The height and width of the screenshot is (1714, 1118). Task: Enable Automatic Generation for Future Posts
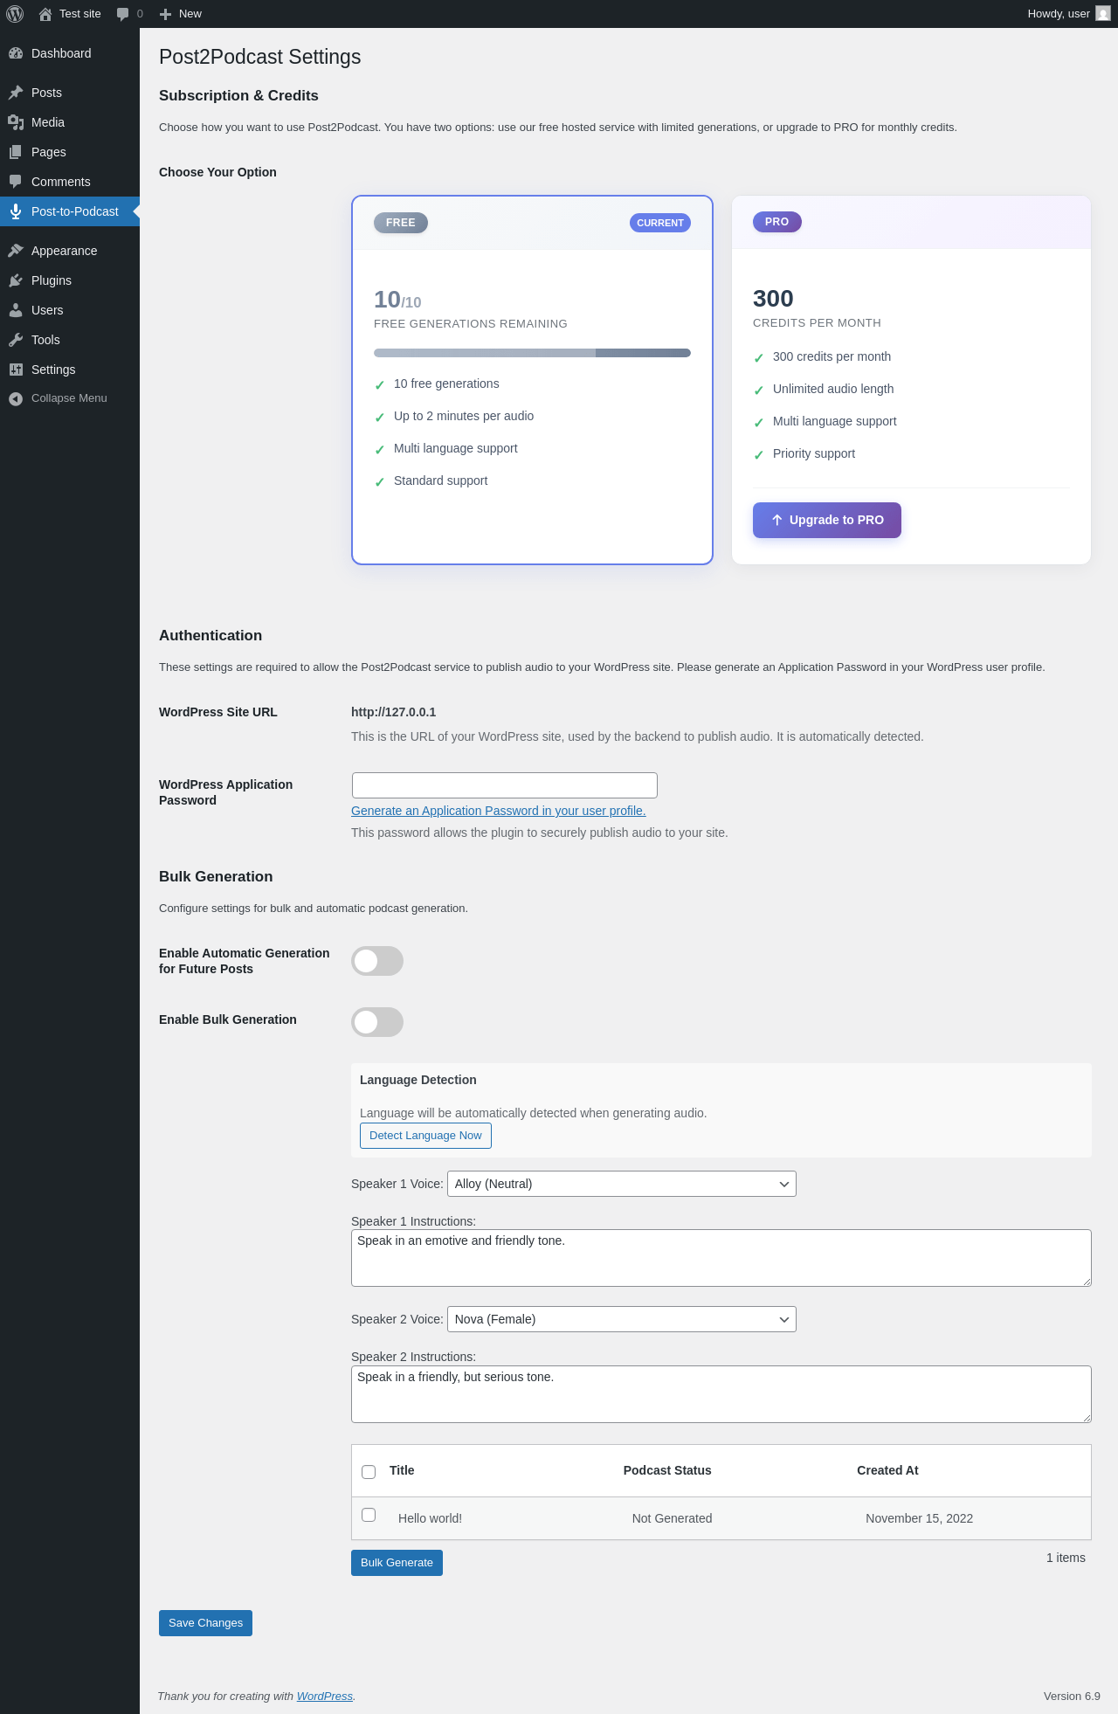[377, 961]
